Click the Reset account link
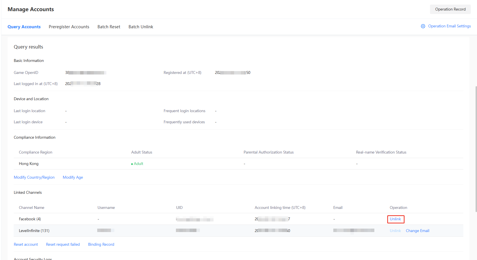Screen dimensions: 477x260 [x=26, y=245]
